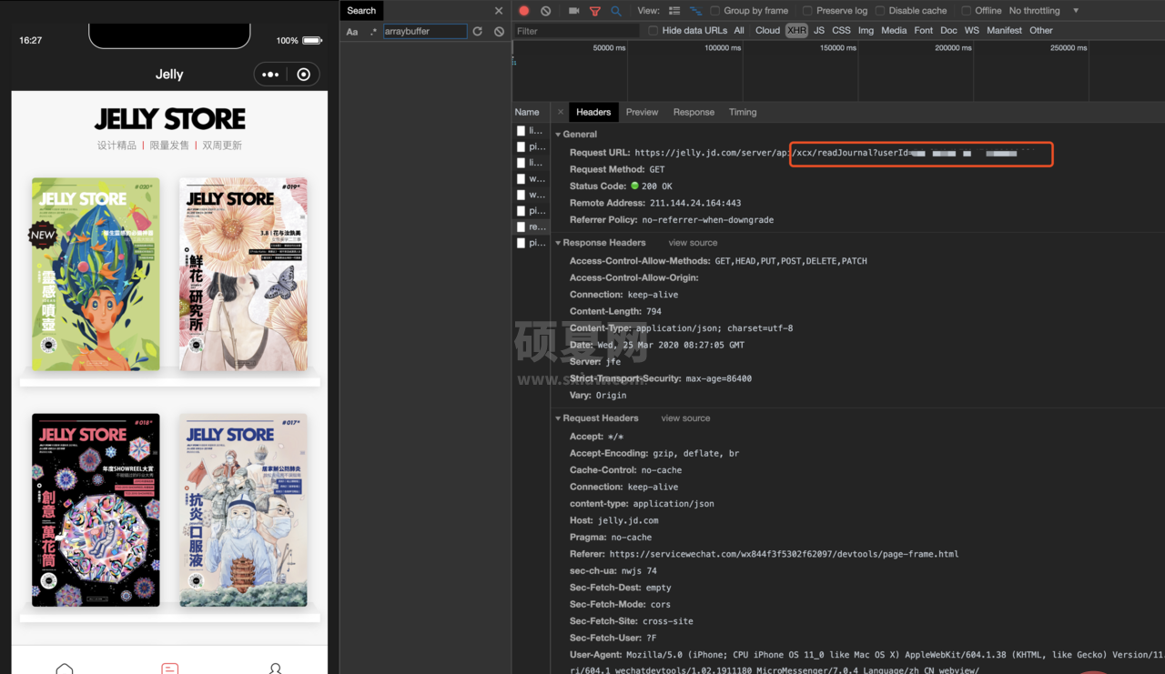
Task: Click 50000 ms marker on timeline overview
Action: [x=609, y=48]
